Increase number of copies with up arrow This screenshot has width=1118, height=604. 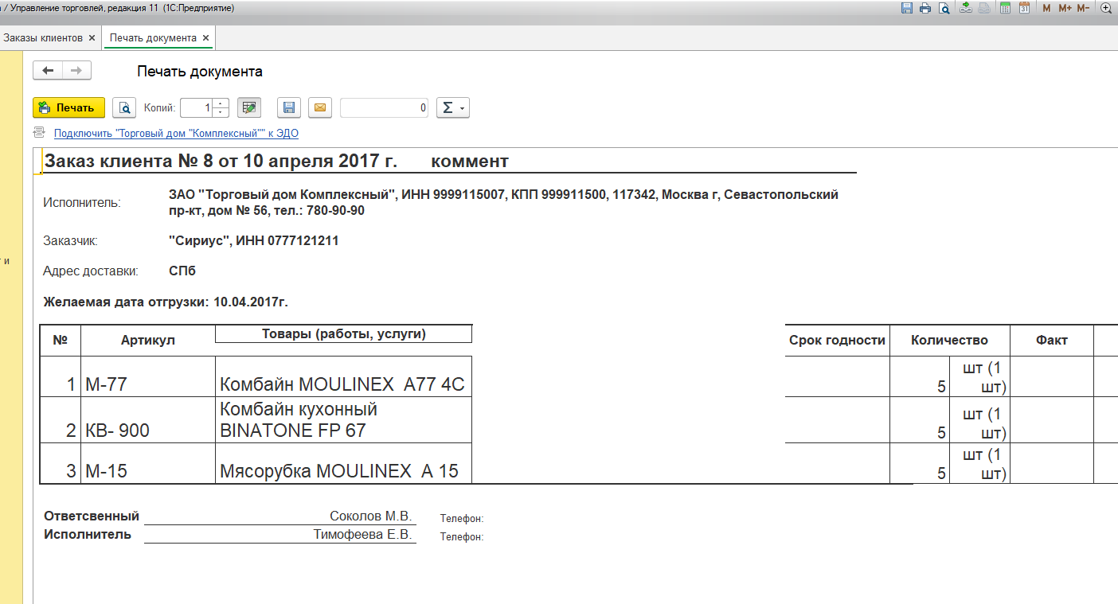coord(221,103)
